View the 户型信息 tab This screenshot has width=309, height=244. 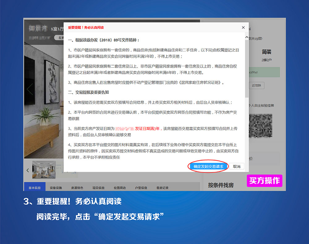(141, 188)
